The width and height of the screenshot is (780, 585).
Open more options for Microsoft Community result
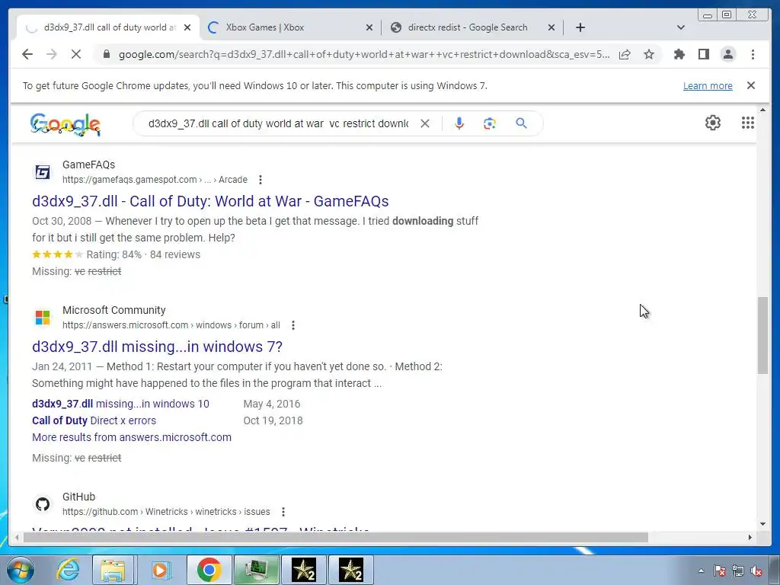click(x=293, y=325)
